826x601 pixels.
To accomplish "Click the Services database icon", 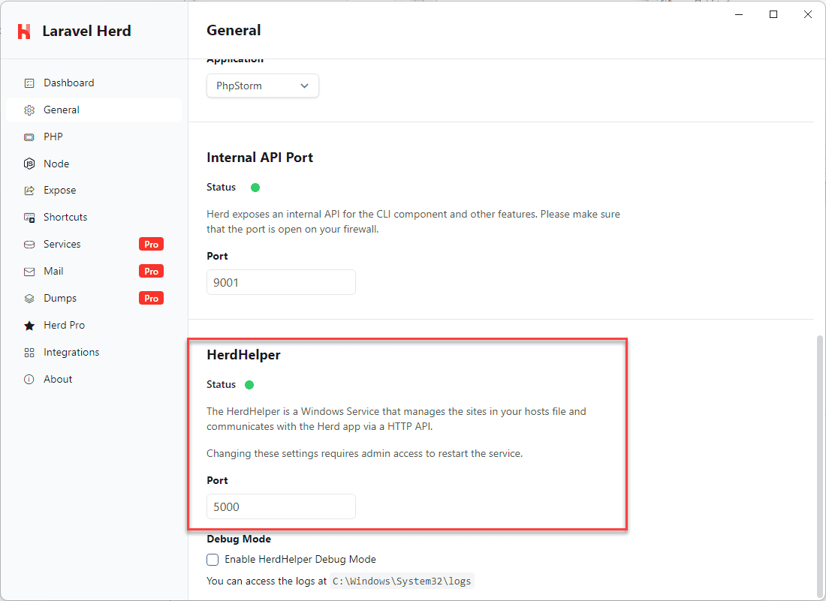I will 29,244.
